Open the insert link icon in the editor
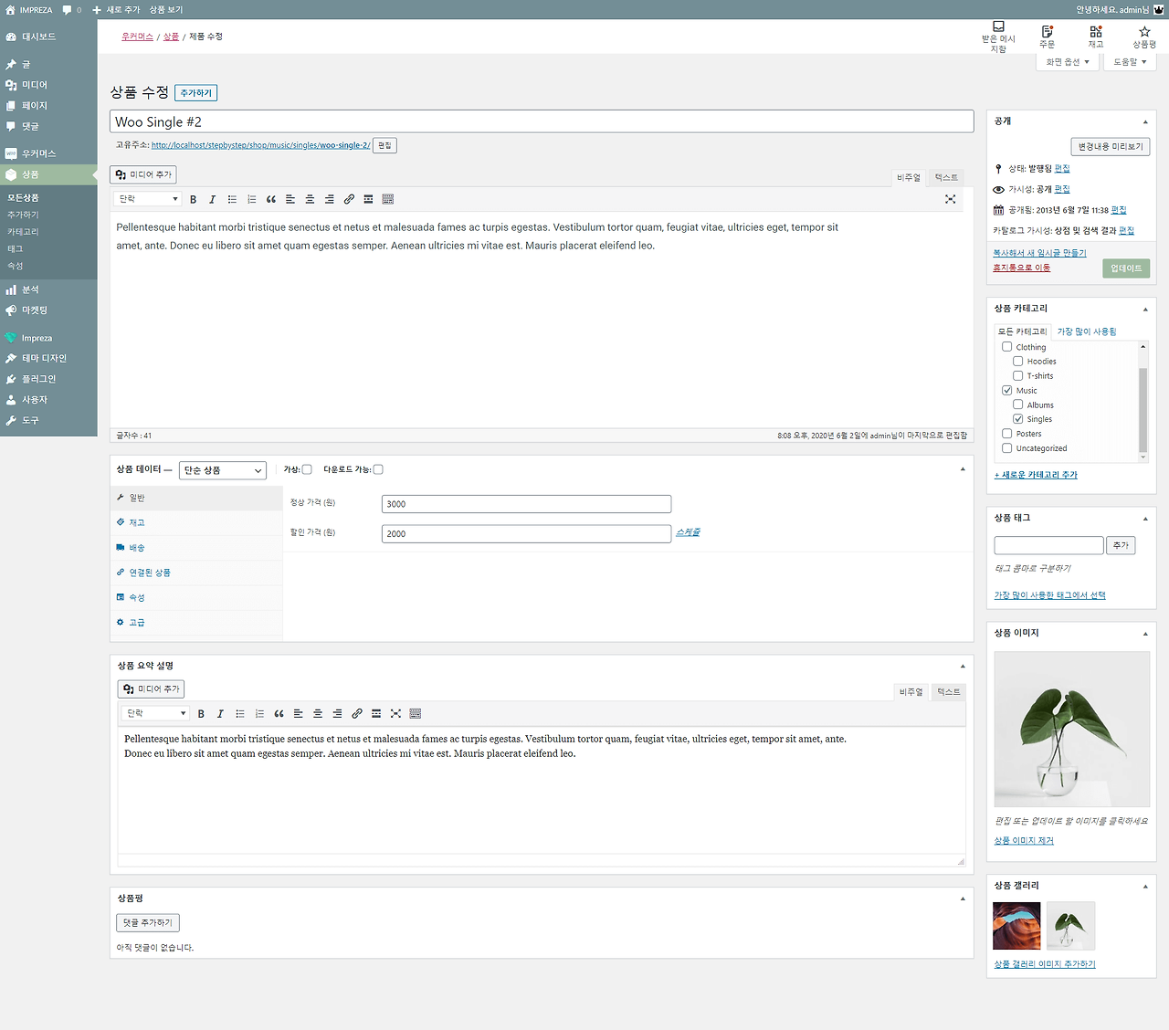Screen dimensions: 1169x1030 tap(349, 198)
